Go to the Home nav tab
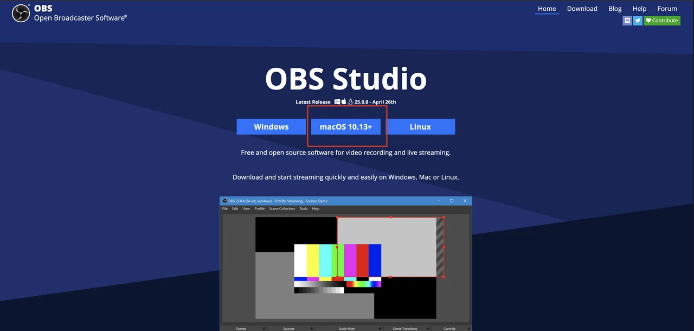The height and width of the screenshot is (331, 694). coord(547,9)
